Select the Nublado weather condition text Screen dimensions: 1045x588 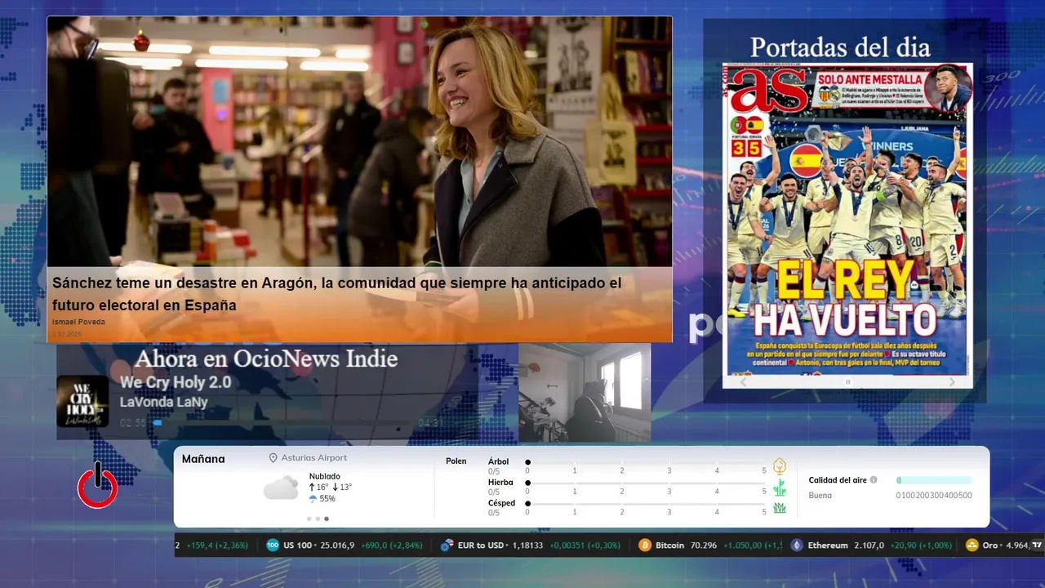click(325, 476)
